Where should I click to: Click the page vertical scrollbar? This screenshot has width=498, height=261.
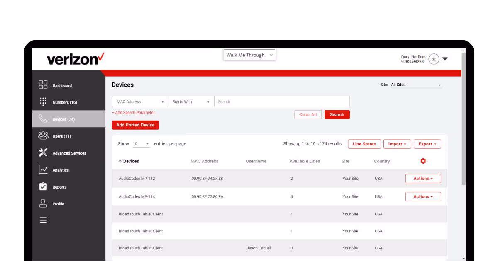point(464,118)
